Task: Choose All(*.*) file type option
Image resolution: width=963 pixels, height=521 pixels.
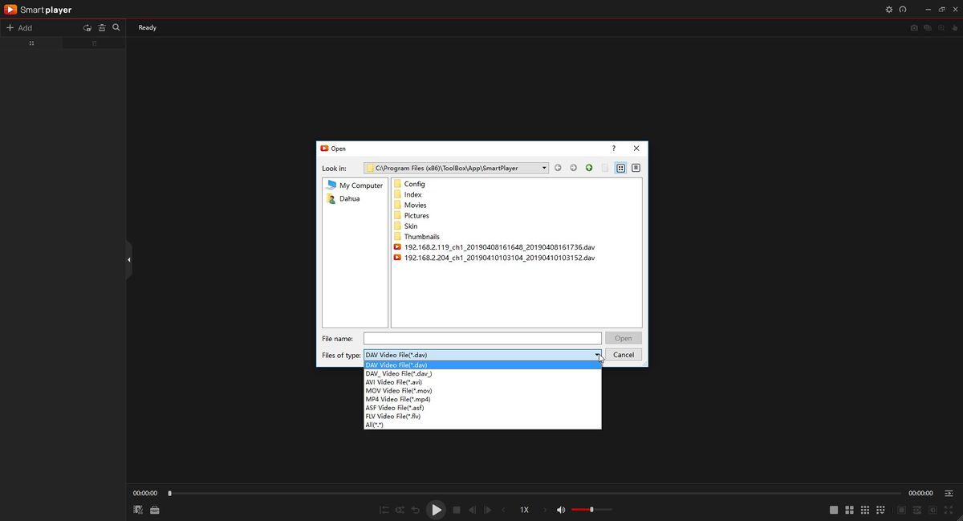Action: pos(375,425)
